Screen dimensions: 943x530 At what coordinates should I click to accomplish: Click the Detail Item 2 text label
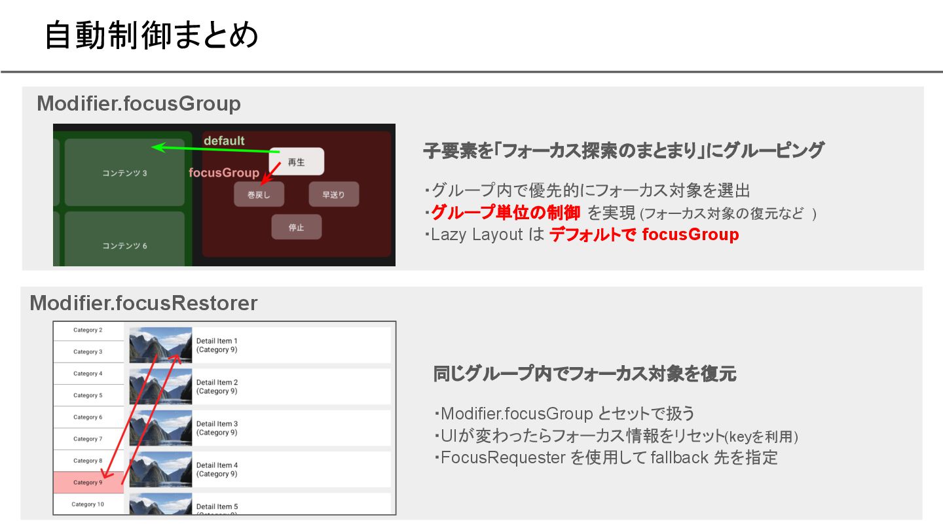(217, 387)
